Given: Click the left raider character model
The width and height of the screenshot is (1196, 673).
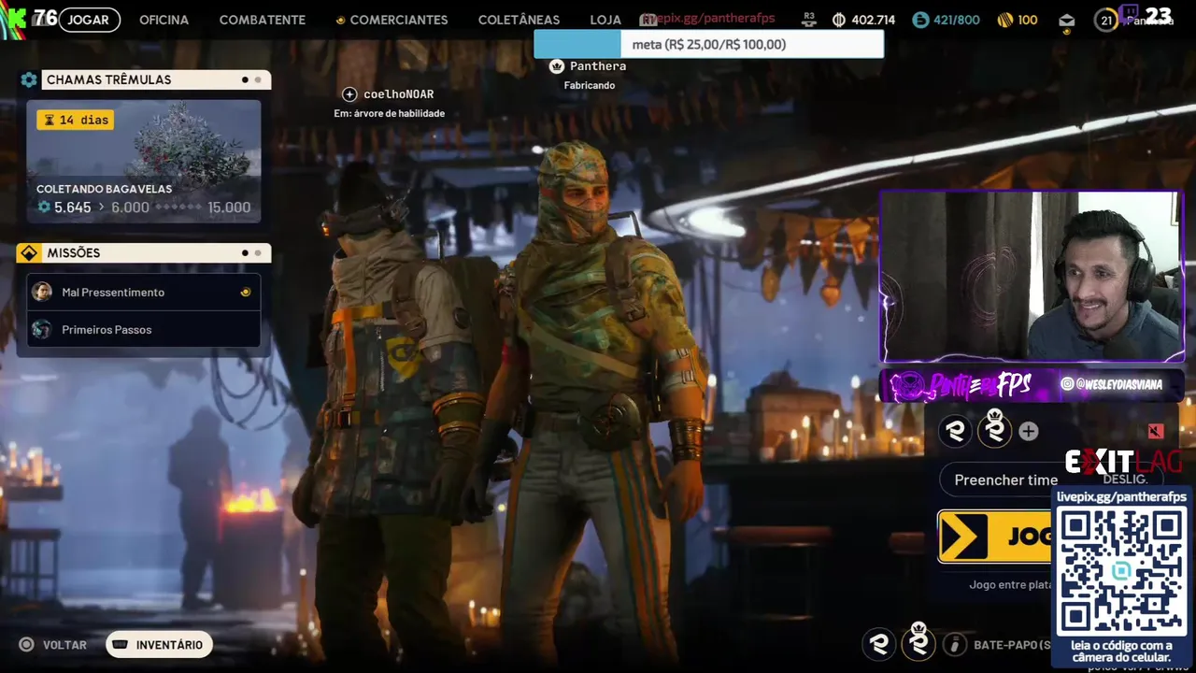Looking at the screenshot, I should point(392,402).
